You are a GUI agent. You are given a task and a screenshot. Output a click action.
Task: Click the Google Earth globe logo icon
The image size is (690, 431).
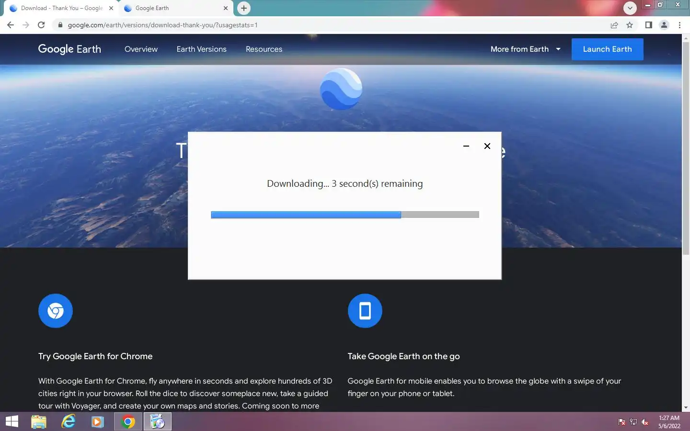click(341, 89)
